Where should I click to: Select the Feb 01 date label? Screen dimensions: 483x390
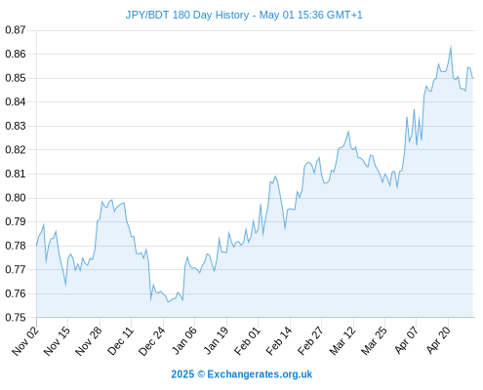(x=248, y=340)
